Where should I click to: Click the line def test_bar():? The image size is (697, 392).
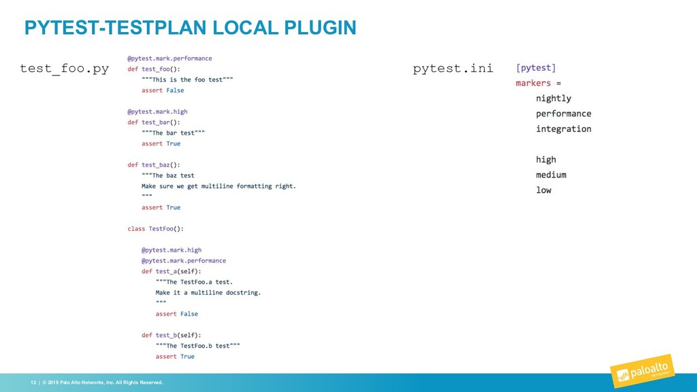[154, 122]
